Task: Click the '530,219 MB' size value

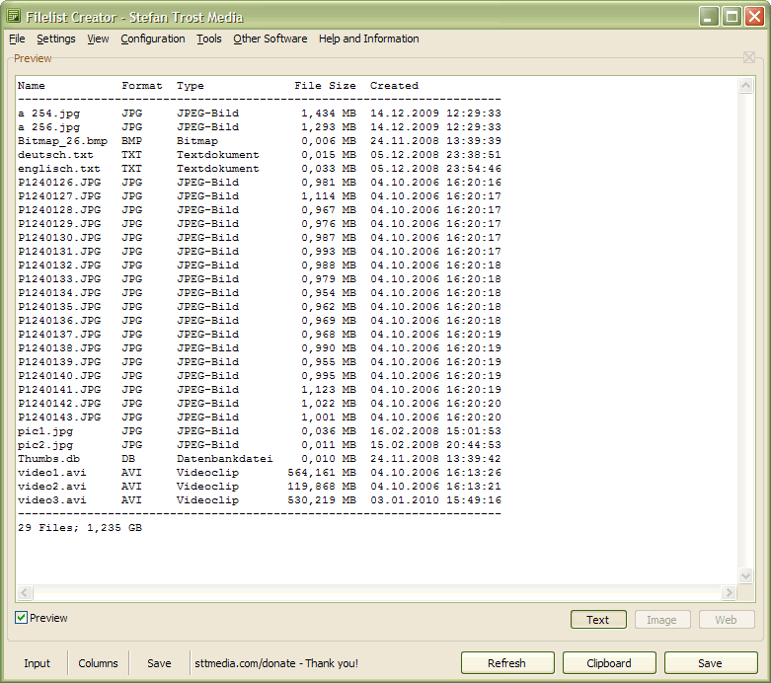Action: 322,500
